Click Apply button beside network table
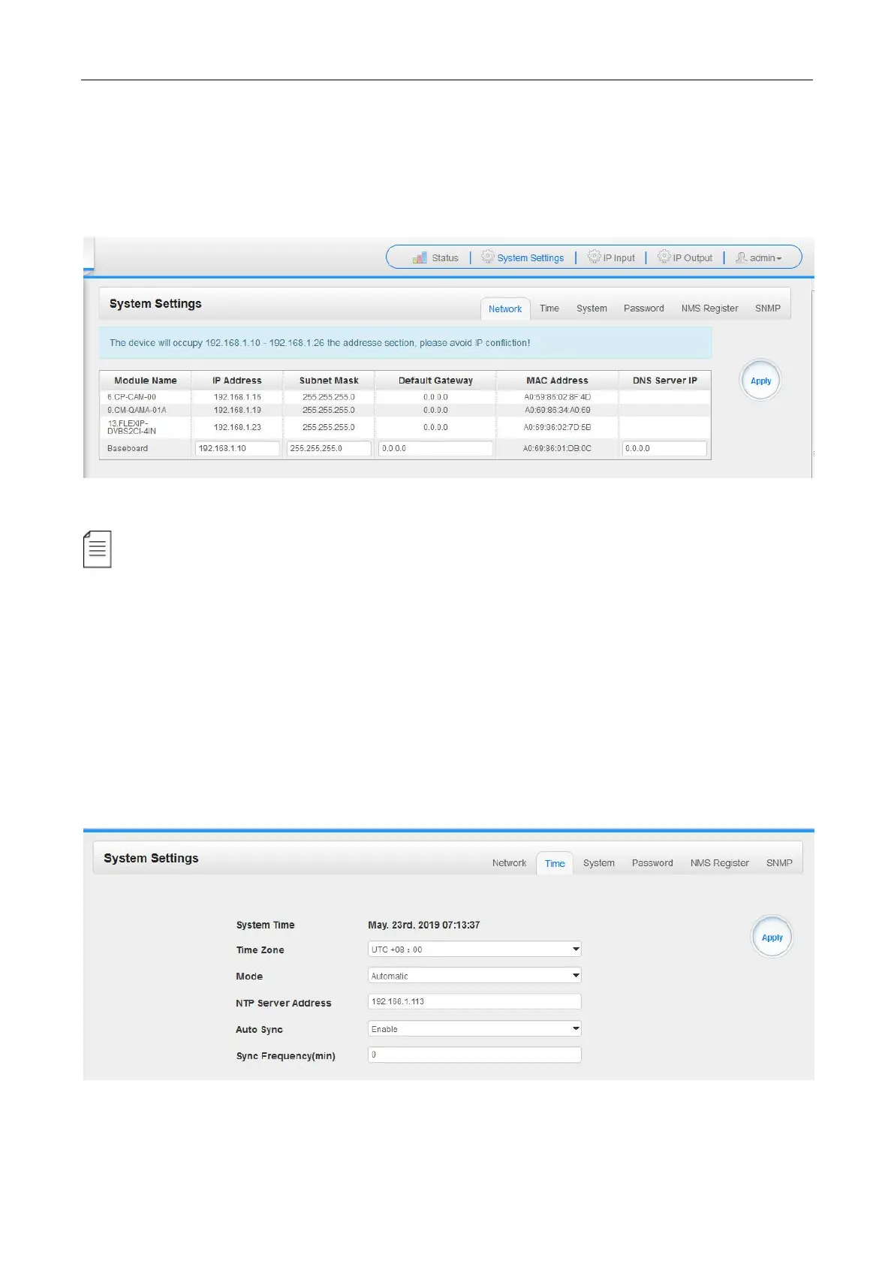Image resolution: width=894 pixels, height=1264 pixels. click(x=761, y=381)
